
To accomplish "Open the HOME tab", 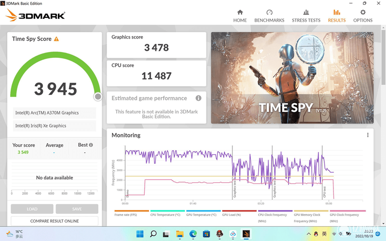I will (x=240, y=16).
